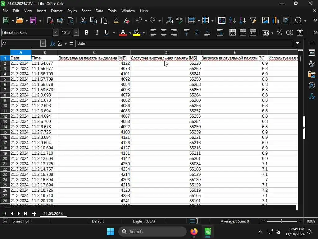Screen dimensions: 318x239
Task: Apply yellow Background Color swatch
Action: click(137, 33)
